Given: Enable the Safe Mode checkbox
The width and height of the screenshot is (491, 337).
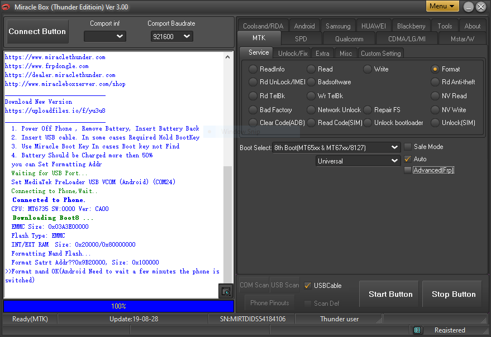Looking at the screenshot, I should pyautogui.click(x=407, y=147).
